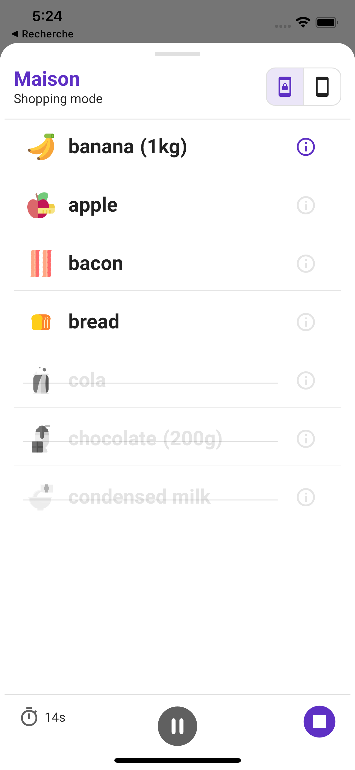
Task: Click the banana emoji icon
Action: click(41, 147)
